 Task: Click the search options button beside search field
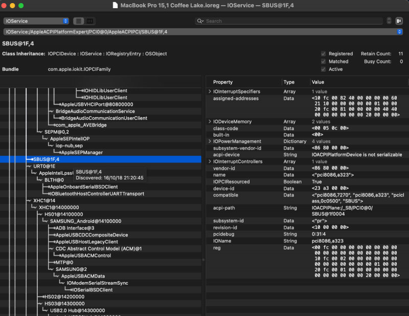coord(389,21)
